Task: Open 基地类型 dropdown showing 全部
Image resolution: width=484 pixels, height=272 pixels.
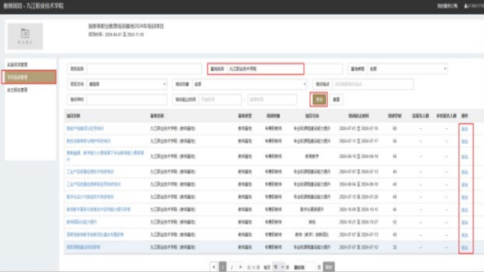Action: (407, 69)
